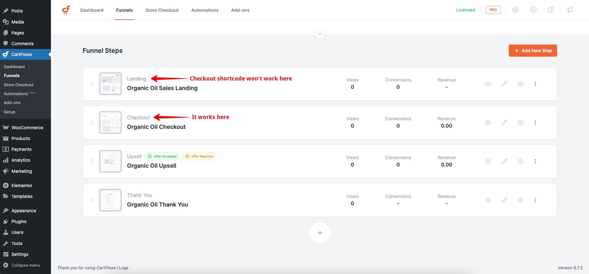Edit Organic Oil Upsell with pencil icon
Viewport: 589px width, 274px height.
pos(504,161)
